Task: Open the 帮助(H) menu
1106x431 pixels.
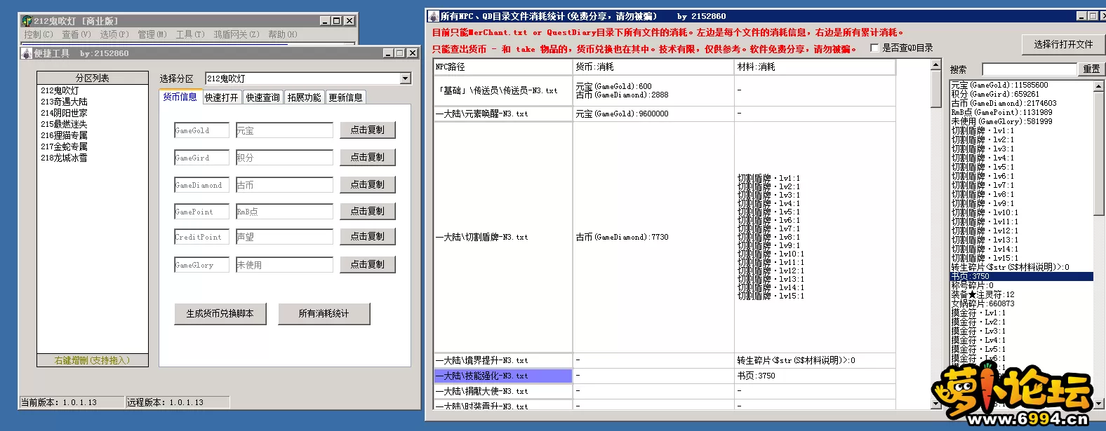Action: point(282,34)
